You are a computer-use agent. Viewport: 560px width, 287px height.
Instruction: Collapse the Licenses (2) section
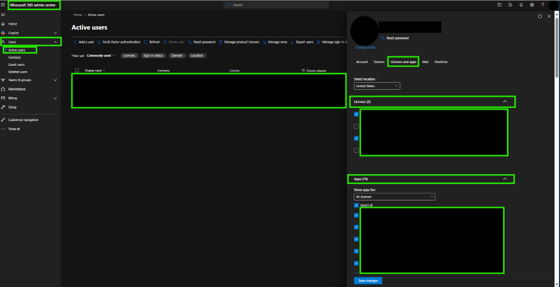pos(505,102)
